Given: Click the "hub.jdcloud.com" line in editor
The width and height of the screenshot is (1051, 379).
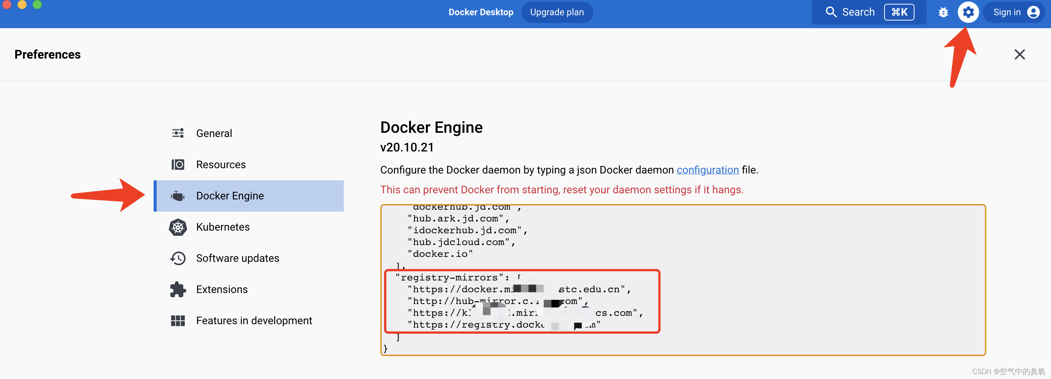Looking at the screenshot, I should tap(461, 242).
